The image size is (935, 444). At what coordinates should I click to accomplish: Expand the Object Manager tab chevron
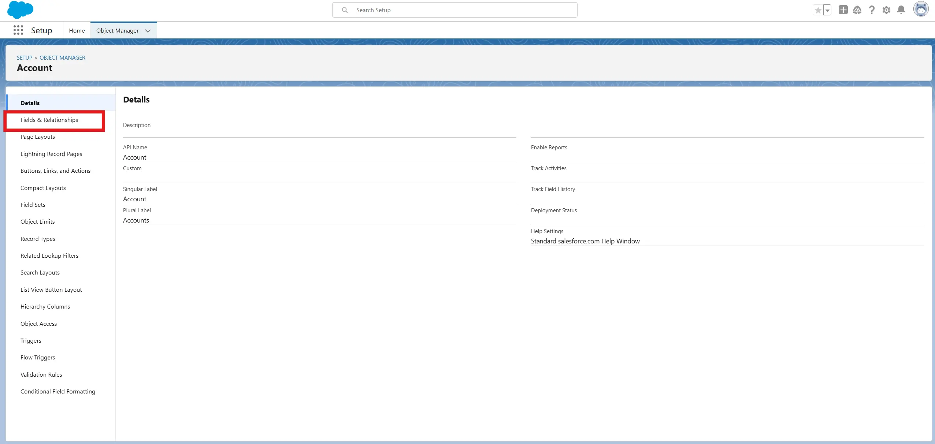point(148,31)
